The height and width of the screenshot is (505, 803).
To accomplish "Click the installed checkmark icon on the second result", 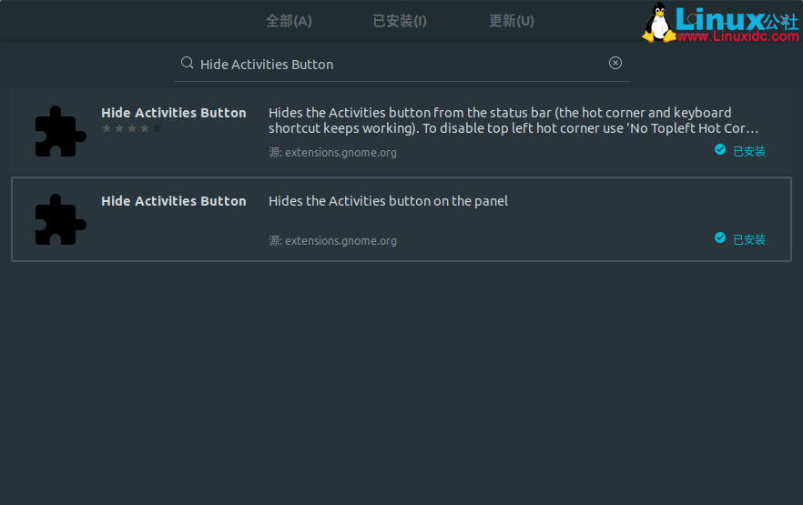I will click(720, 237).
